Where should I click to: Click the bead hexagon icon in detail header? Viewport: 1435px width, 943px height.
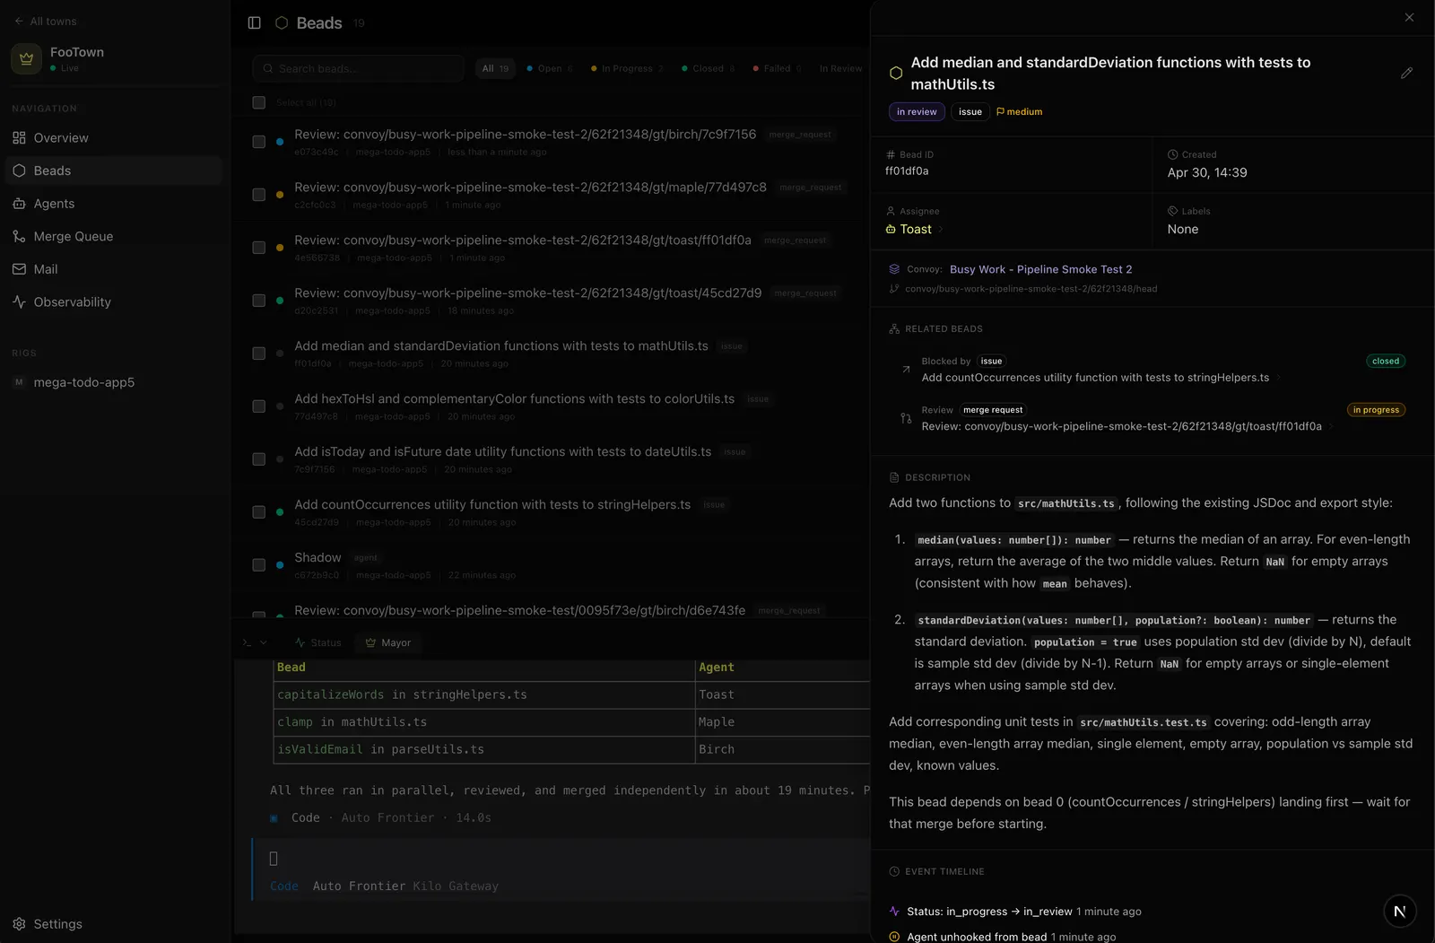(x=895, y=73)
